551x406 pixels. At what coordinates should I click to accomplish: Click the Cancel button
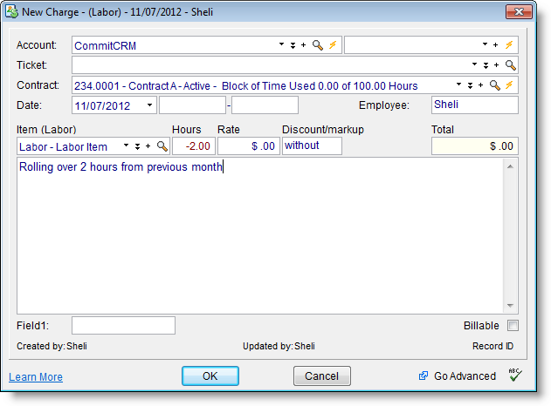coord(321,376)
